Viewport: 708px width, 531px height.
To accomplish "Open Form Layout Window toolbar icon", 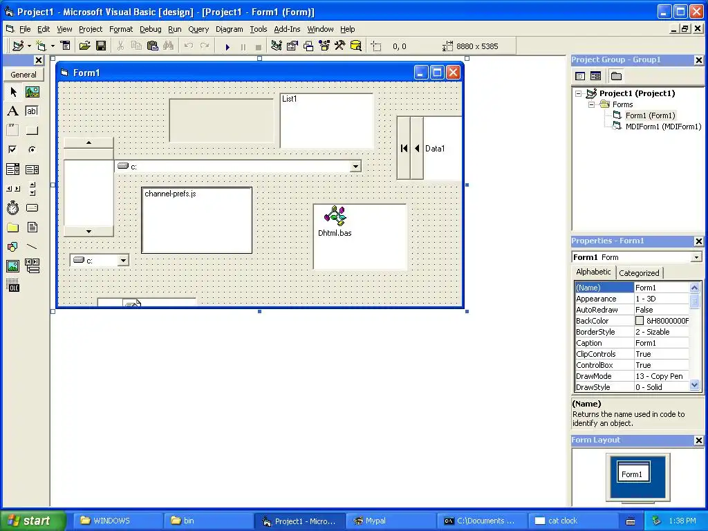I will point(308,46).
